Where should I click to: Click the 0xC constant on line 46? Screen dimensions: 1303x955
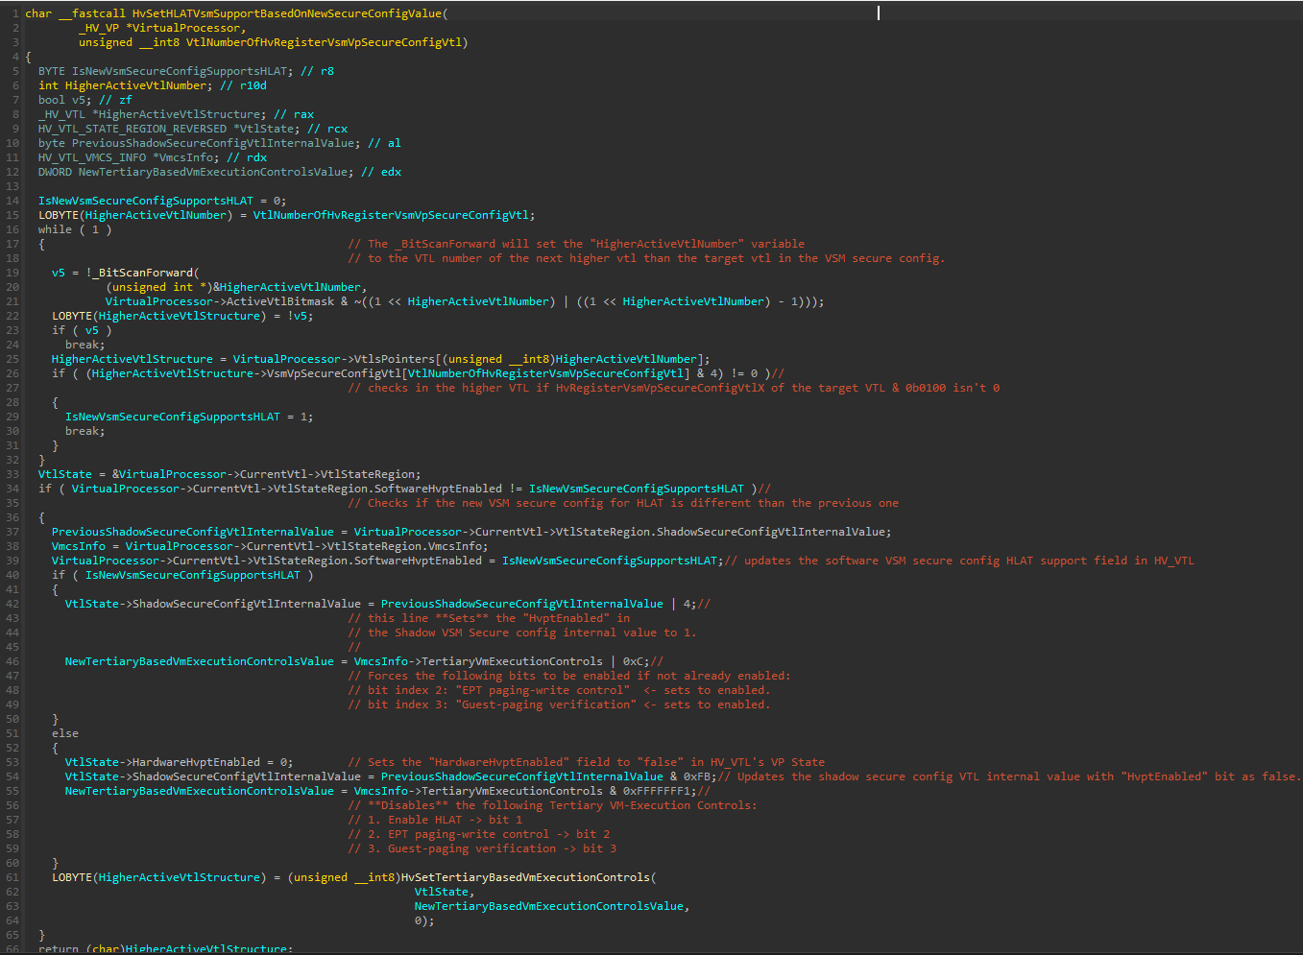click(x=634, y=661)
